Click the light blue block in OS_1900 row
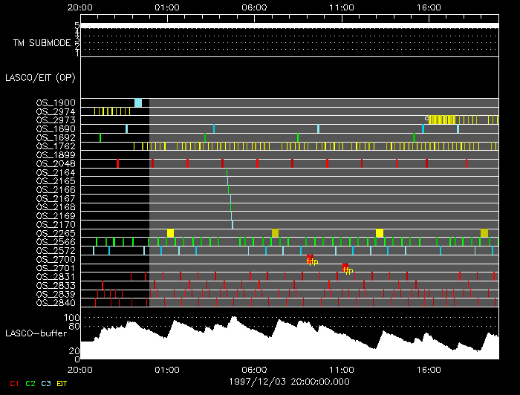Screen dimensions: 520x395 coord(138,102)
